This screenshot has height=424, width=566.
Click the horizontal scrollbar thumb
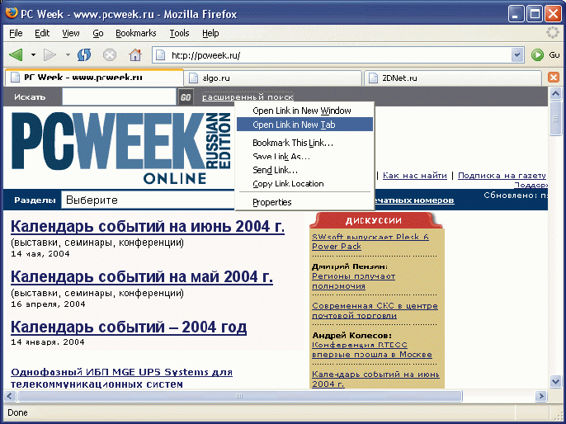pyautogui.click(x=239, y=396)
